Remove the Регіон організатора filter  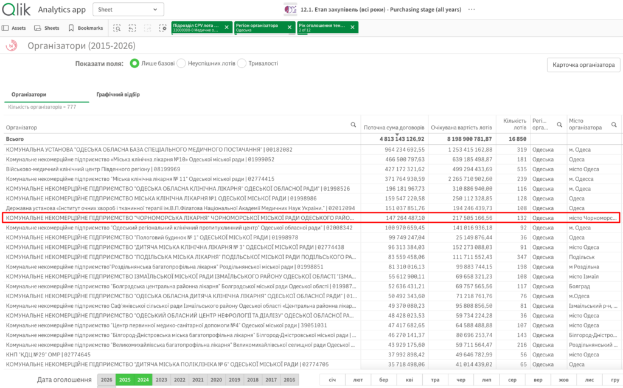(x=290, y=27)
